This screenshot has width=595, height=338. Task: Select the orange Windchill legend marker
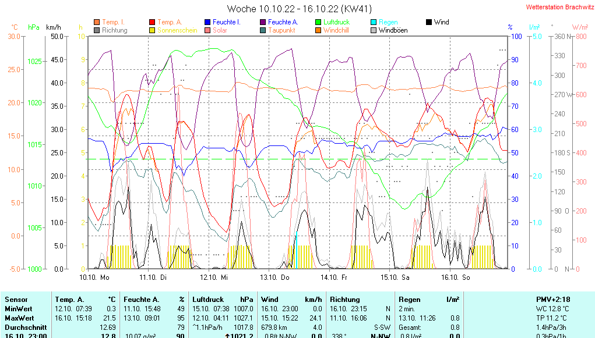pyautogui.click(x=318, y=30)
